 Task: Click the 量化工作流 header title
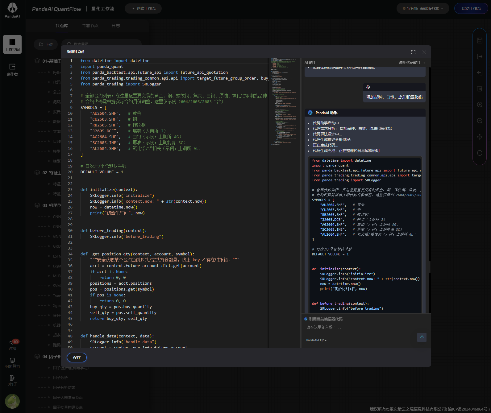(103, 9)
